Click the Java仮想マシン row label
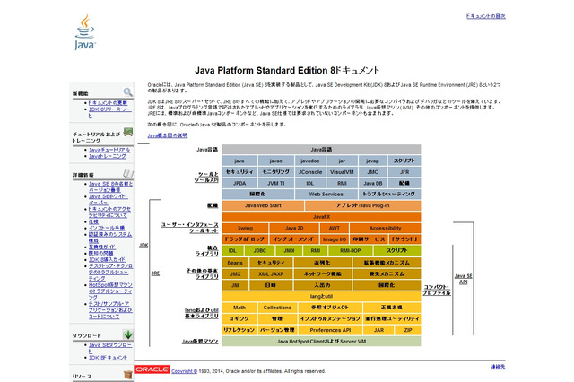This screenshot has width=574, height=382. [200, 342]
